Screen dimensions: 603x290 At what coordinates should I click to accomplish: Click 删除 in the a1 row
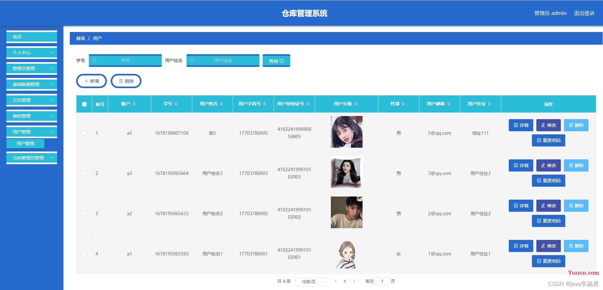576,246
